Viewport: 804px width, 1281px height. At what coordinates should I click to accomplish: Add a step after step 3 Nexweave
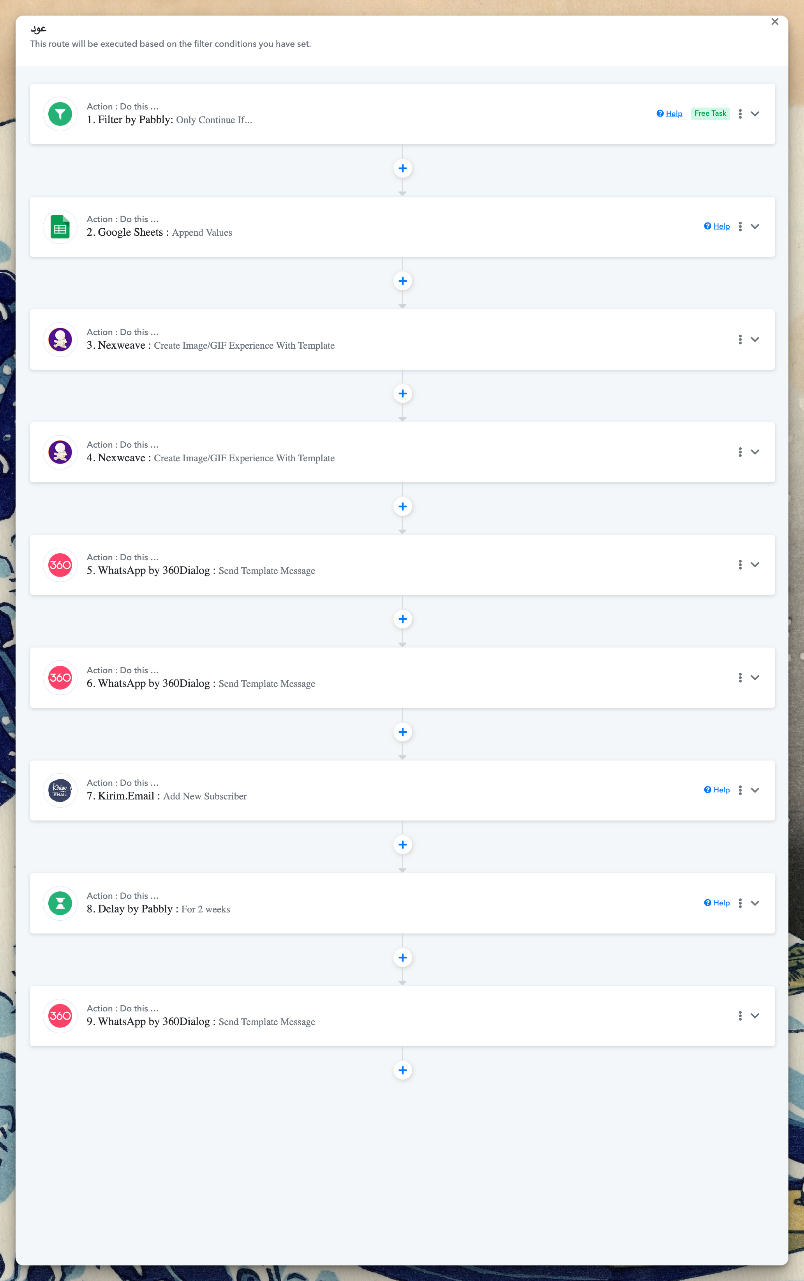(402, 394)
